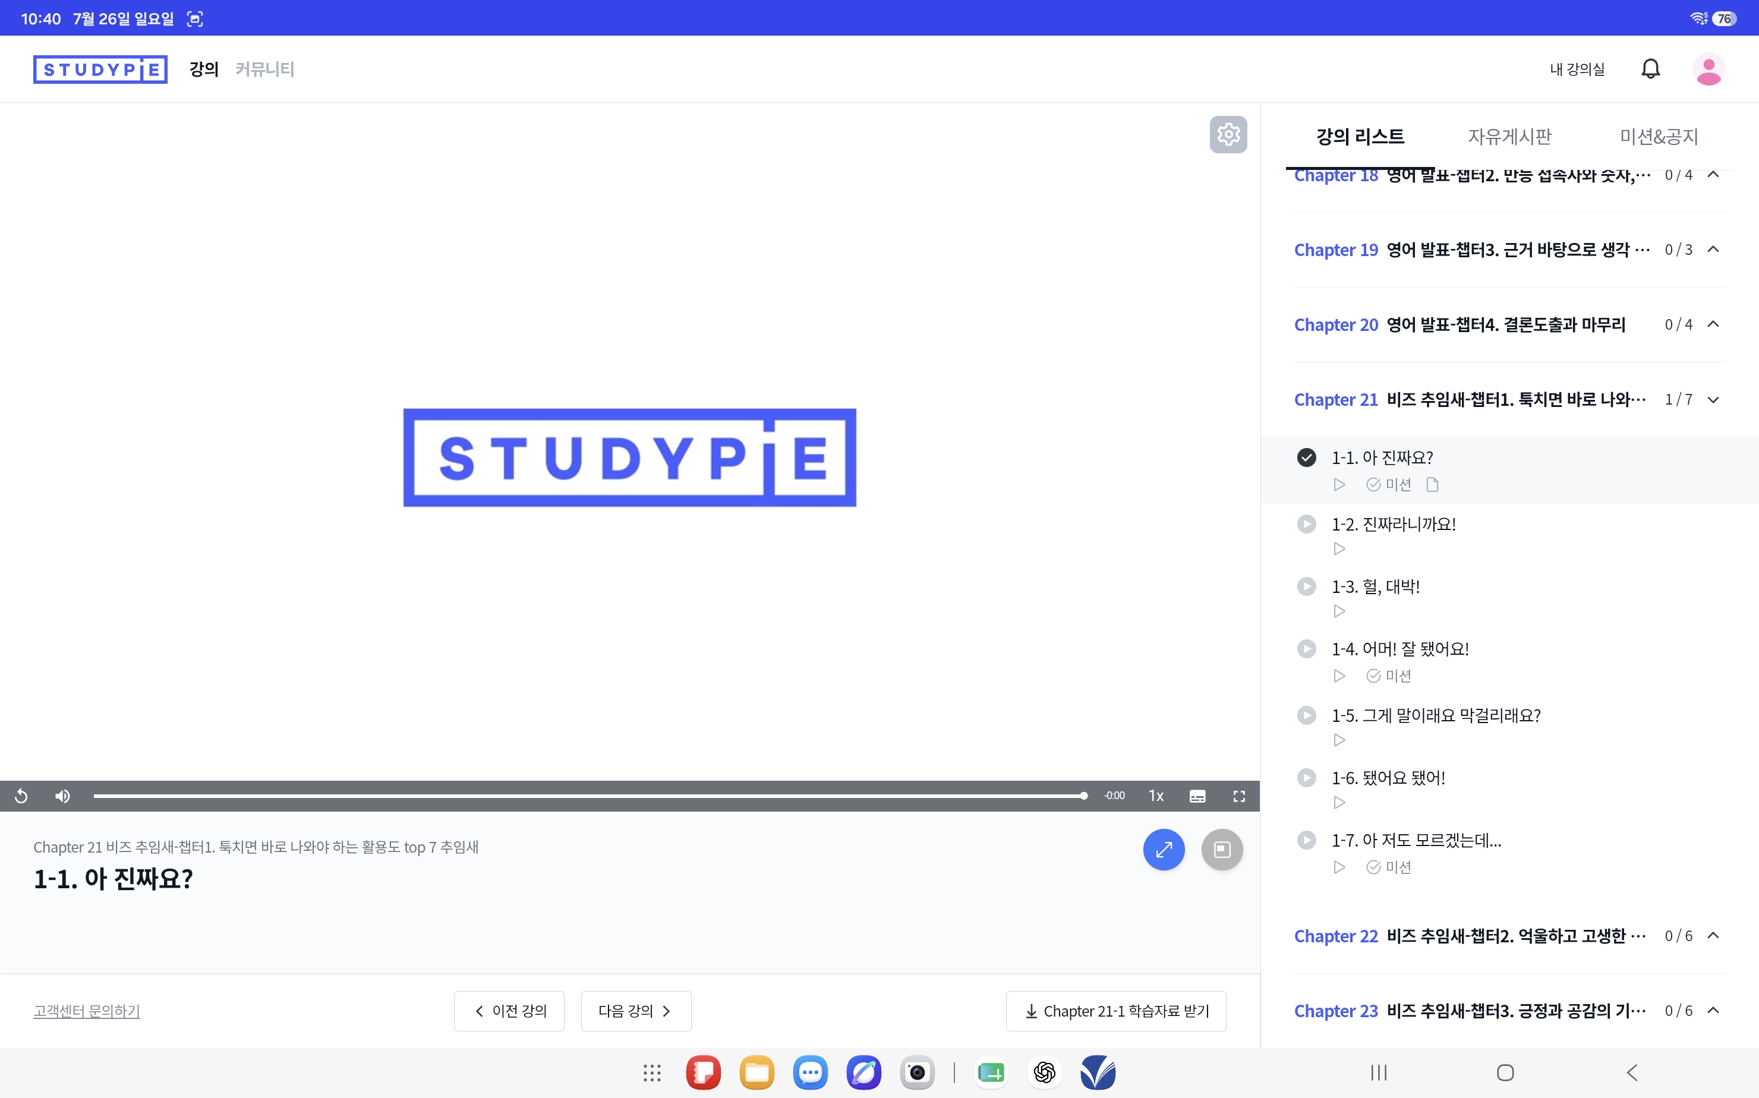Switch to the 미션&공지 tab
This screenshot has width=1759, height=1098.
tap(1659, 137)
